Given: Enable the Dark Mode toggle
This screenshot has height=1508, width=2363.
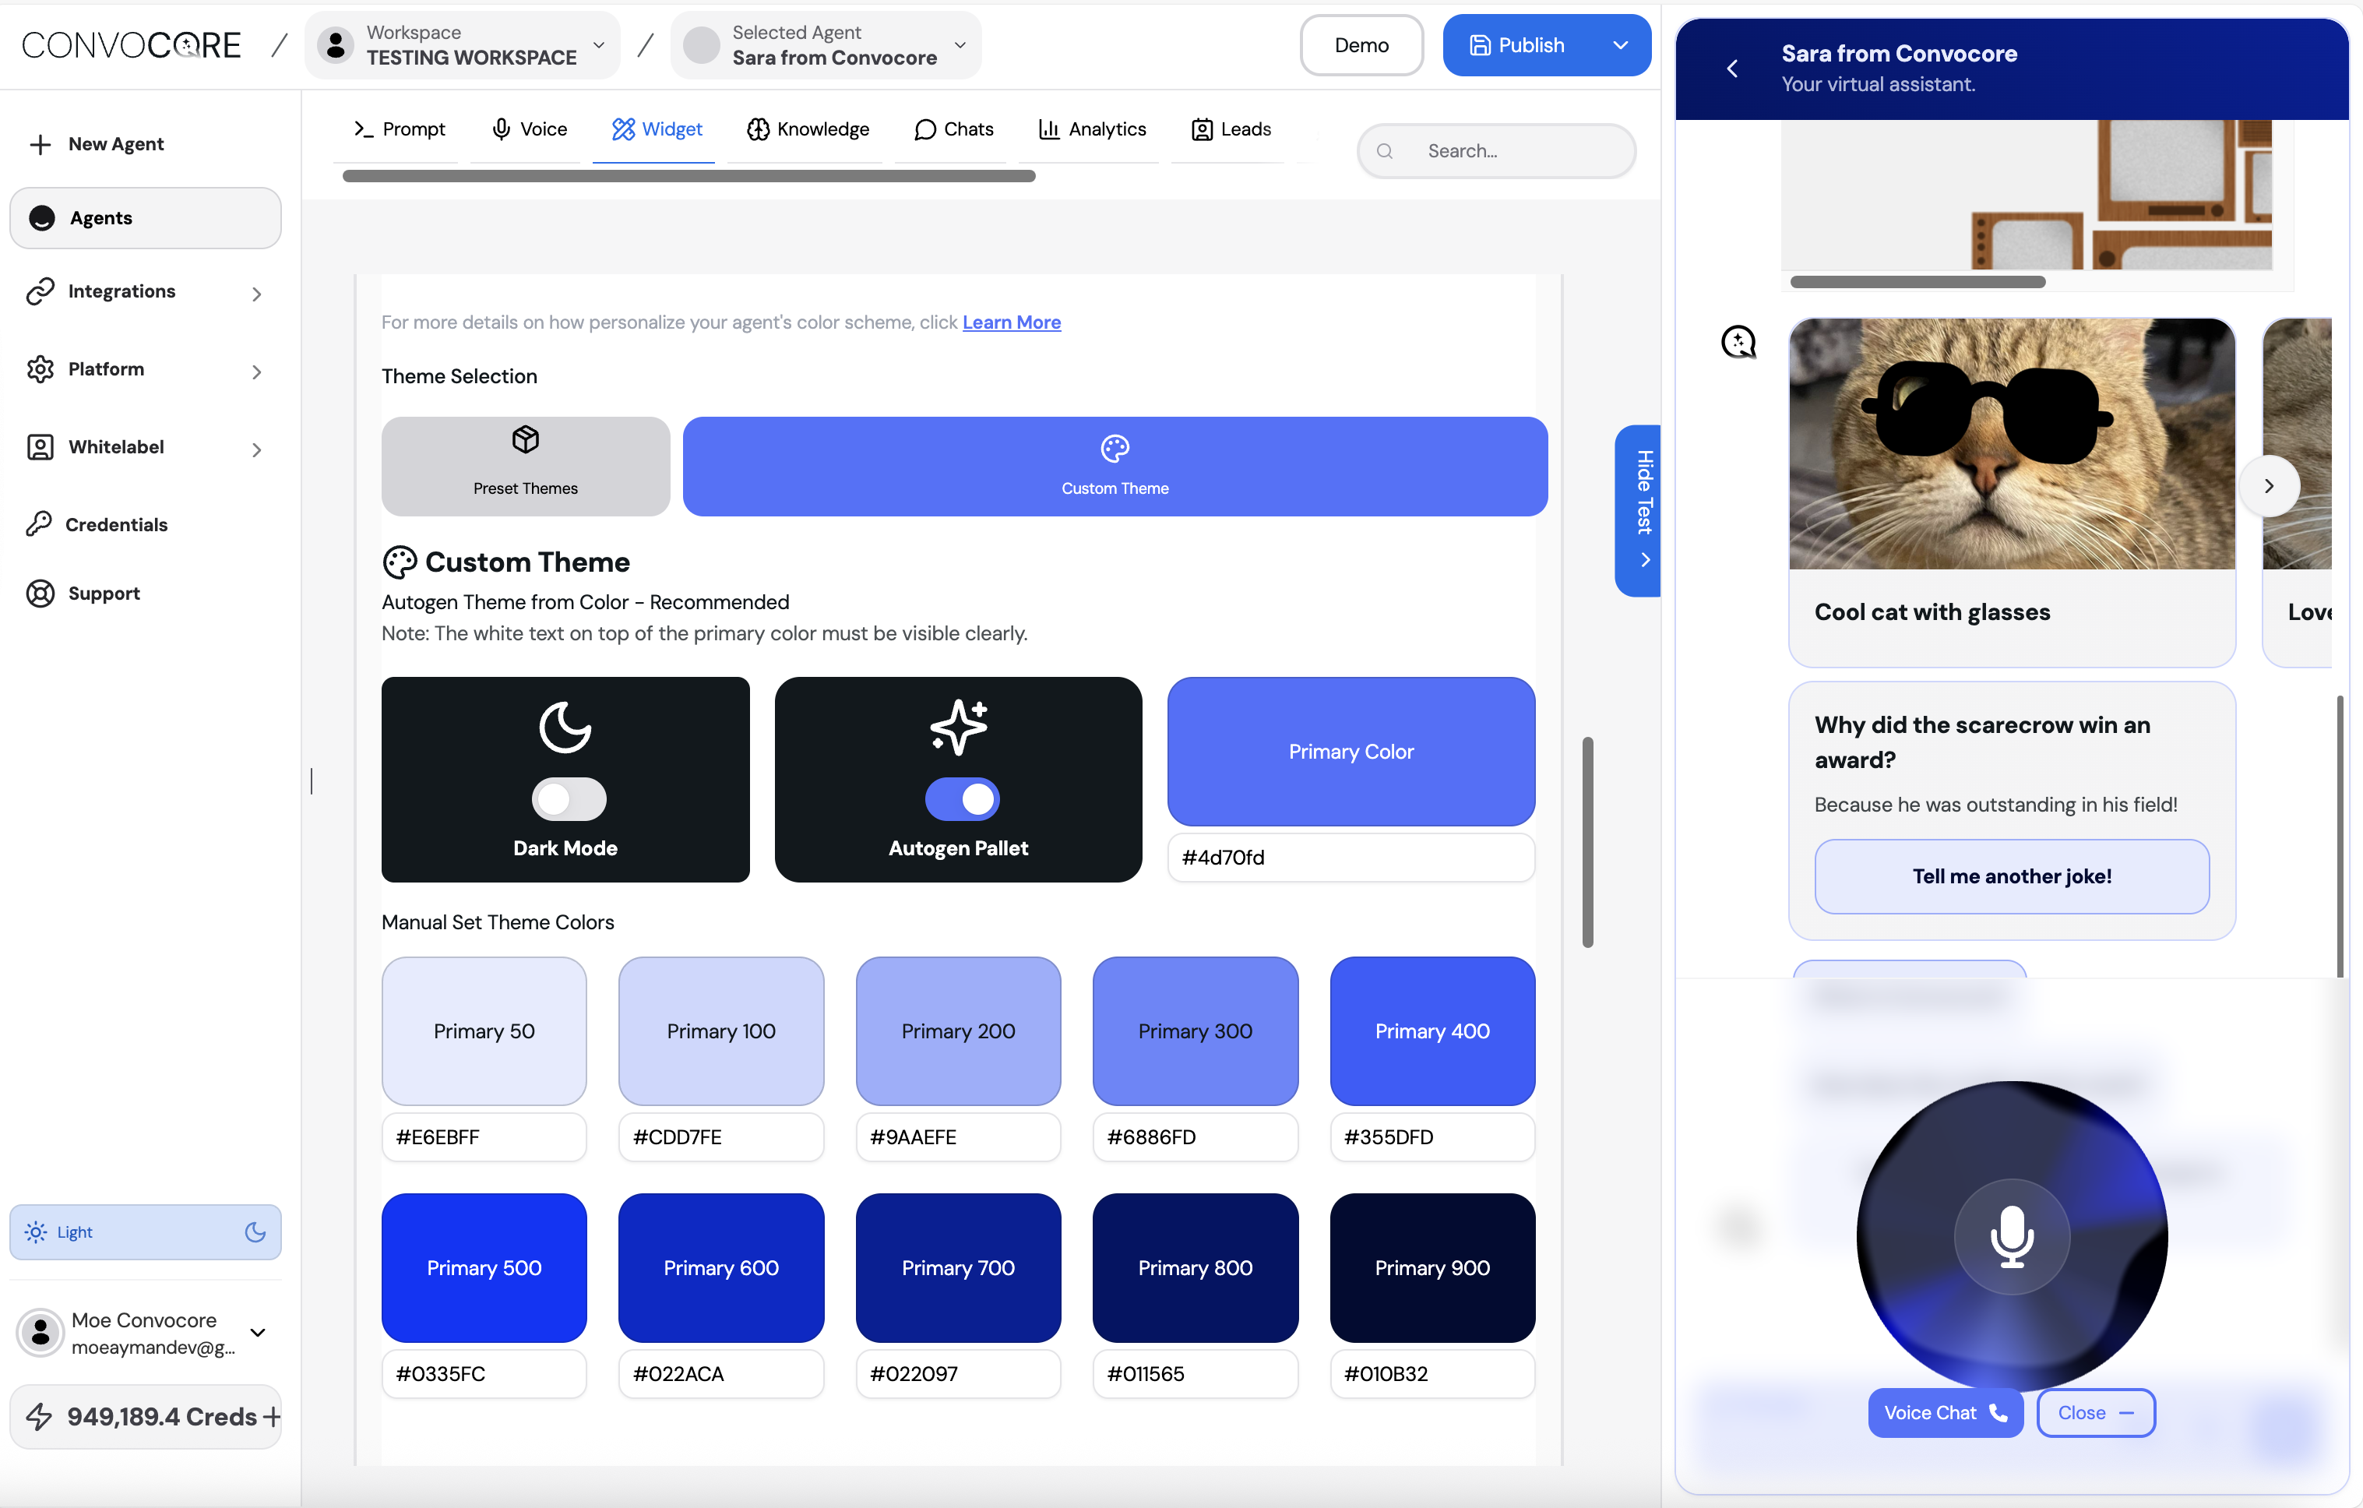Looking at the screenshot, I should point(569,798).
